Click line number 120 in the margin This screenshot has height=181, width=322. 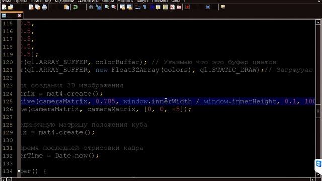[x=8, y=62]
